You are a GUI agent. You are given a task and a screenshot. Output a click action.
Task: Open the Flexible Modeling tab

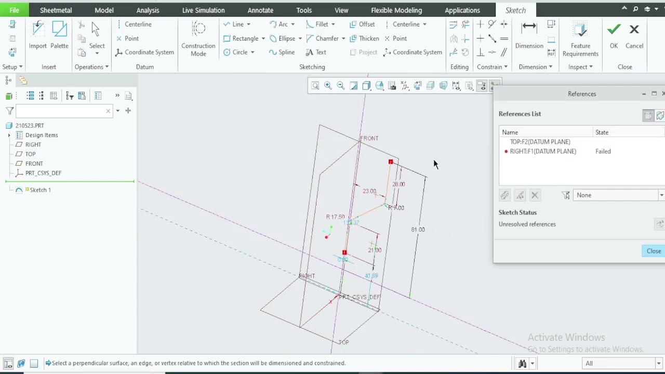(396, 10)
